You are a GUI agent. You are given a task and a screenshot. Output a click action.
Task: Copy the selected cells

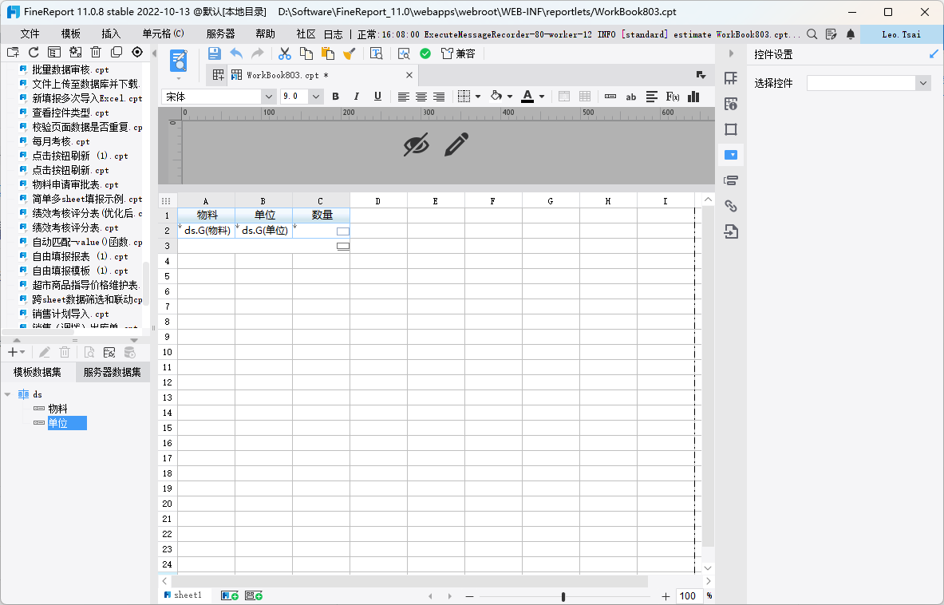306,53
